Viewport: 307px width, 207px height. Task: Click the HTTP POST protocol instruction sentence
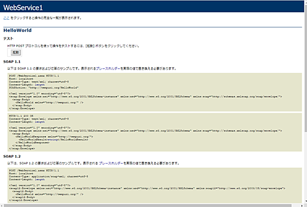(x=73, y=46)
